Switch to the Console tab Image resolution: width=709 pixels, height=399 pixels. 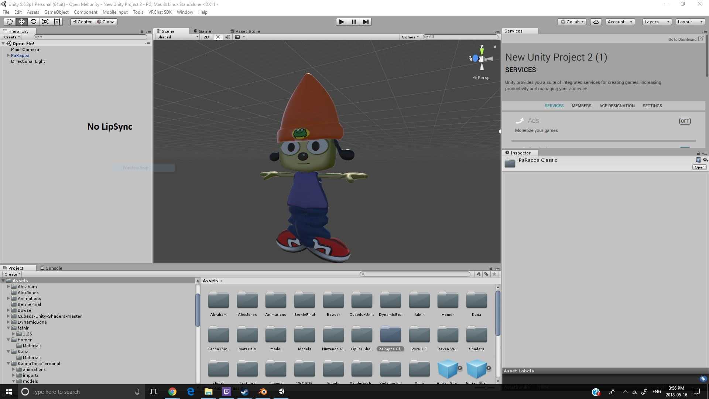51,268
